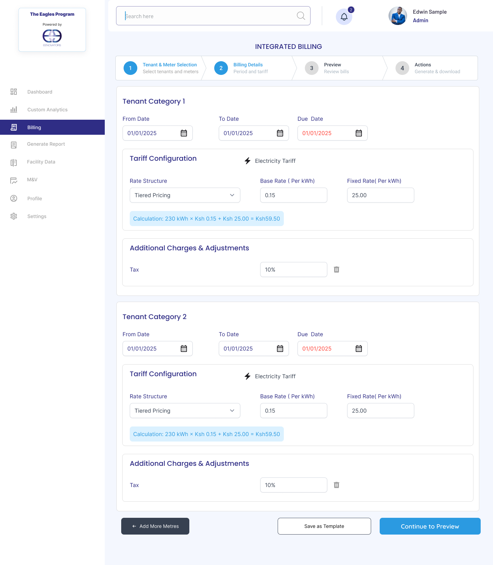This screenshot has width=493, height=565.
Task: Edit Fixed Rate field in Tenant Category 2
Action: tap(381, 411)
